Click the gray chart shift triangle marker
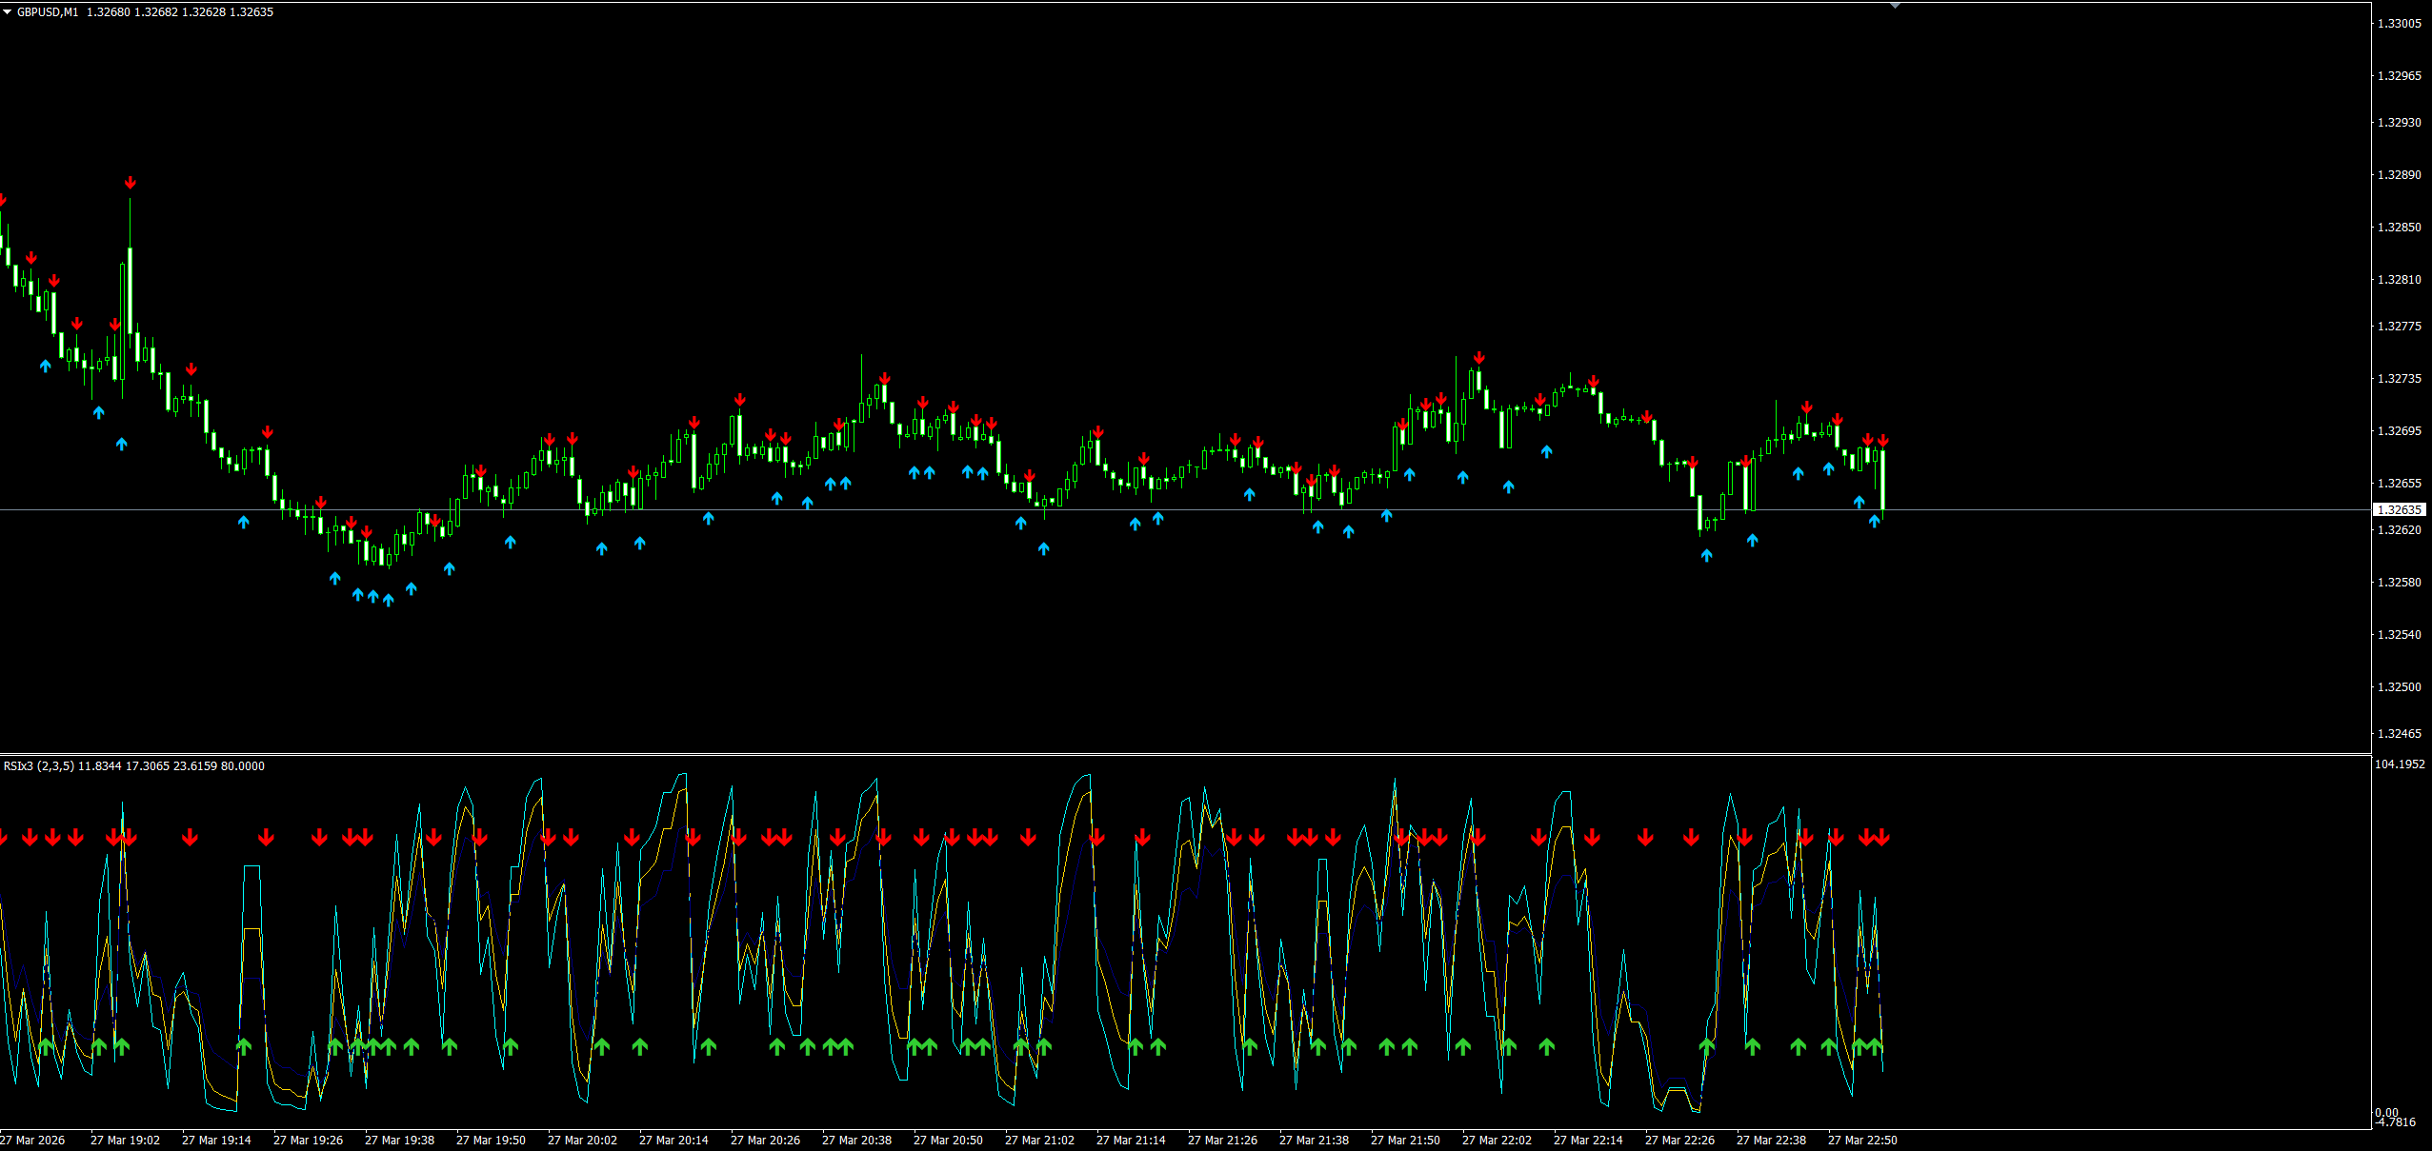 pos(1895,6)
